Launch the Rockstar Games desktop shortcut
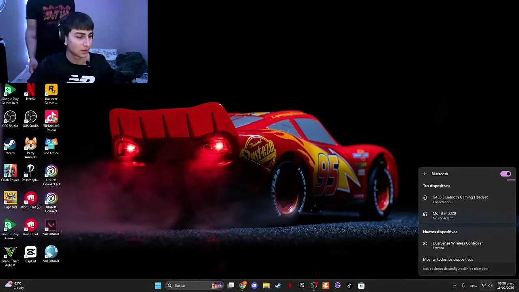519x292 pixels. [51, 94]
